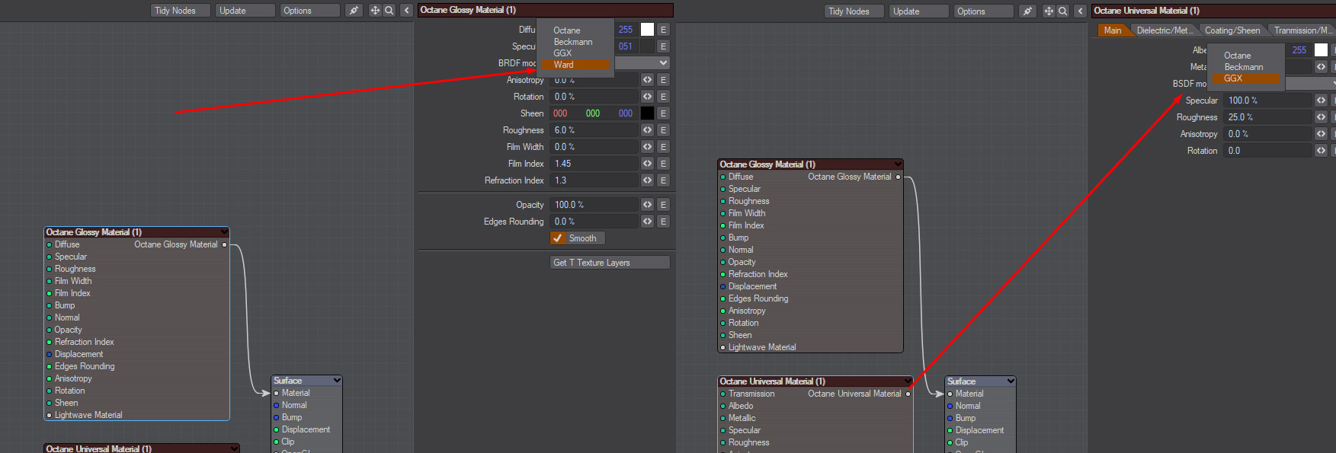1336x453 pixels.
Task: Collapse the left Octane Glossy Material node
Action: 223,232
